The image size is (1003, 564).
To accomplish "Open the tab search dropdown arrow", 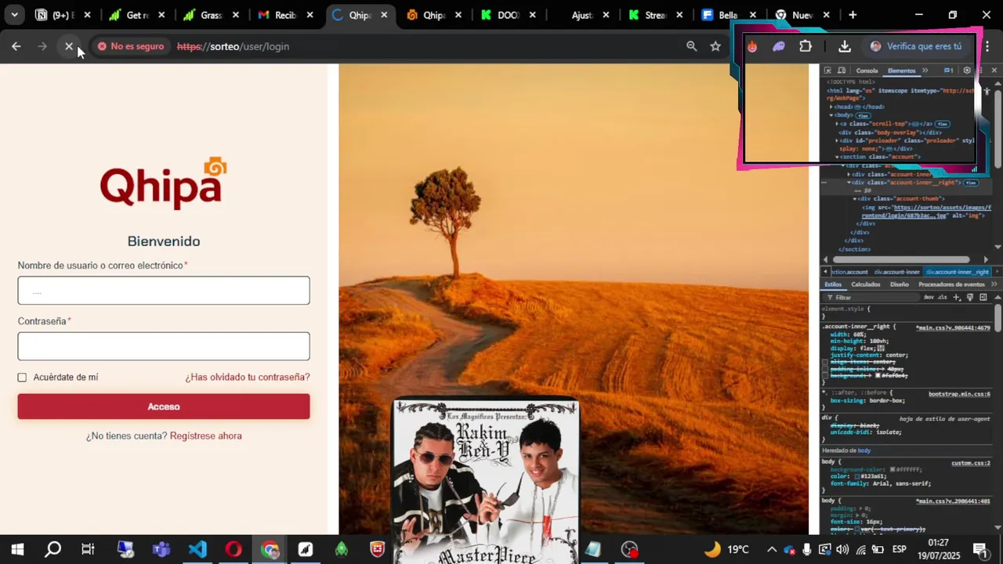I will [14, 15].
